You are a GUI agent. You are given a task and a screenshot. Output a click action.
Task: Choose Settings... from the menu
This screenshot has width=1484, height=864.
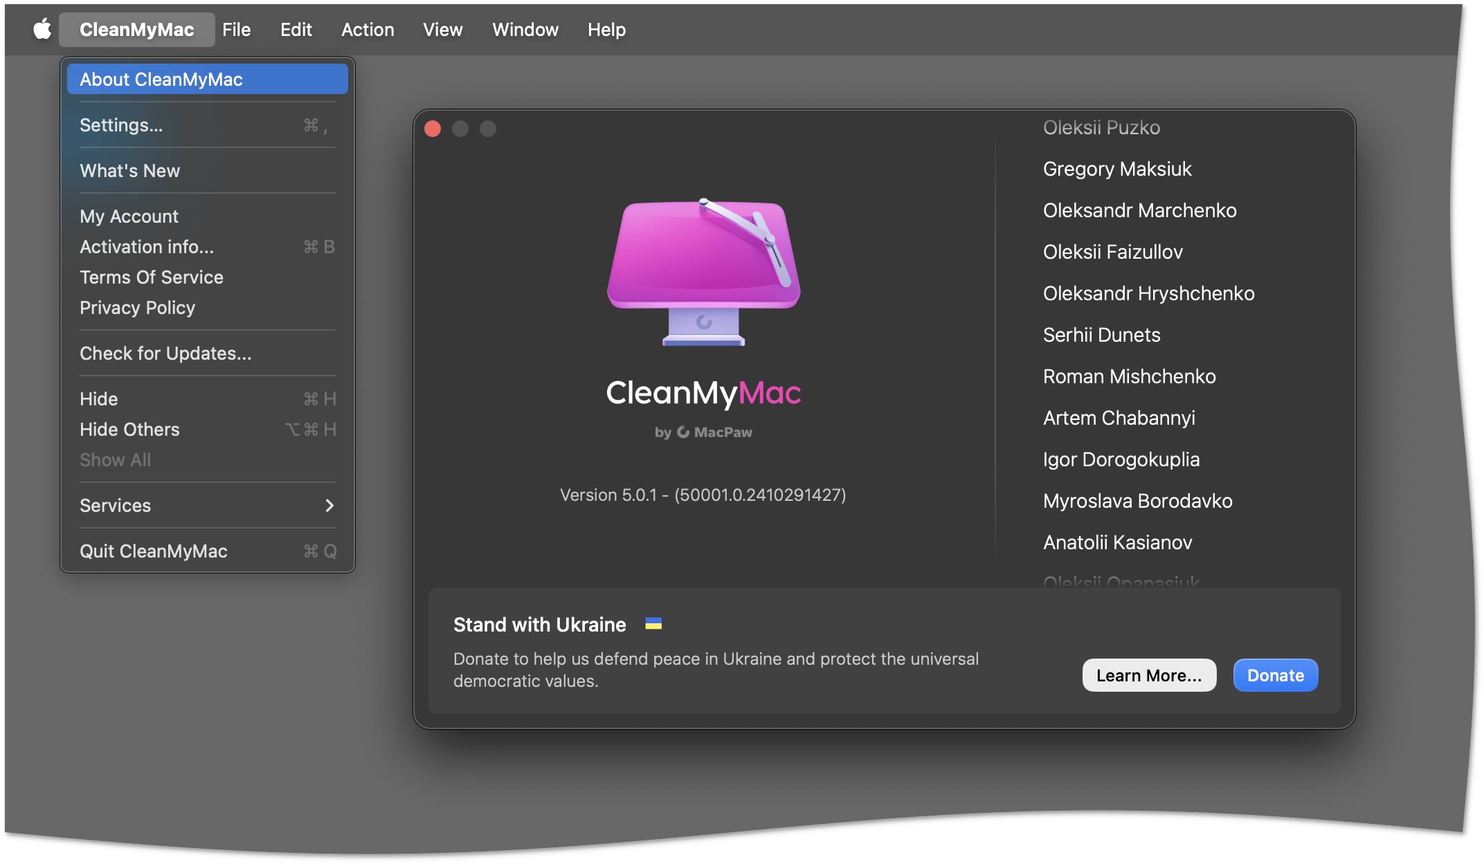(x=208, y=125)
